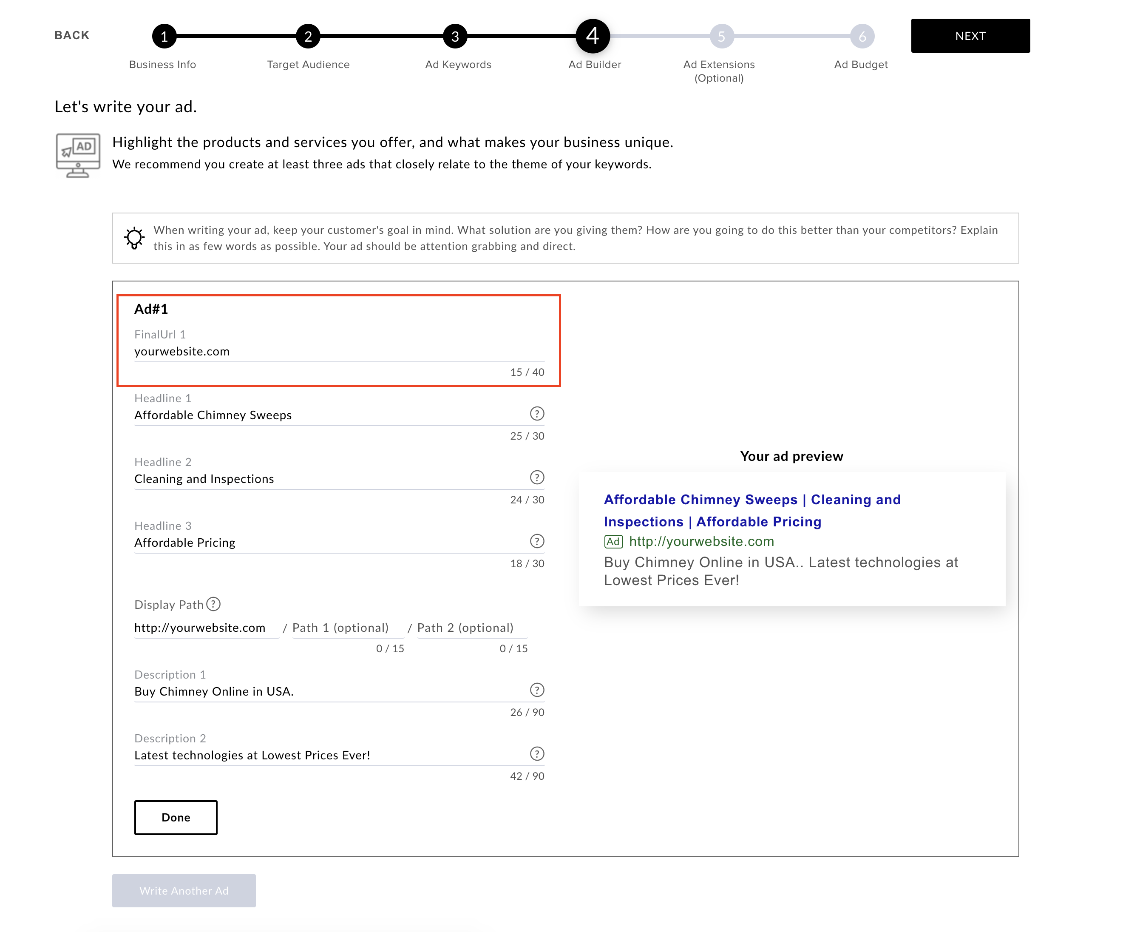Click the Headline 2 help icon
The height and width of the screenshot is (932, 1123).
click(x=537, y=477)
